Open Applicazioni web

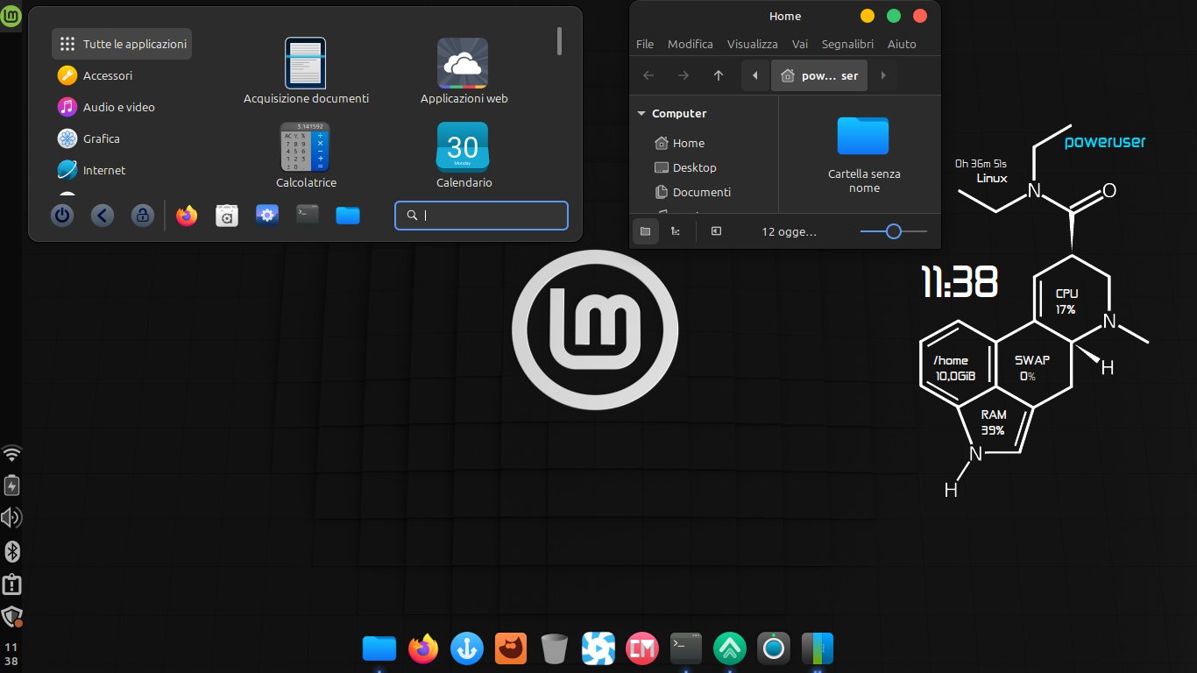click(464, 71)
